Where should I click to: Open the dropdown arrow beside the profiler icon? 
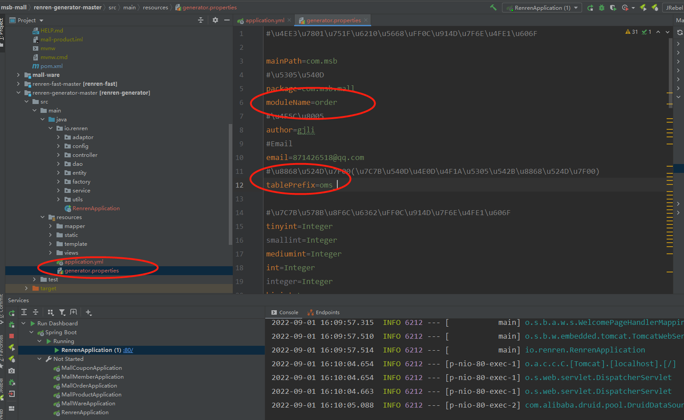(633, 8)
